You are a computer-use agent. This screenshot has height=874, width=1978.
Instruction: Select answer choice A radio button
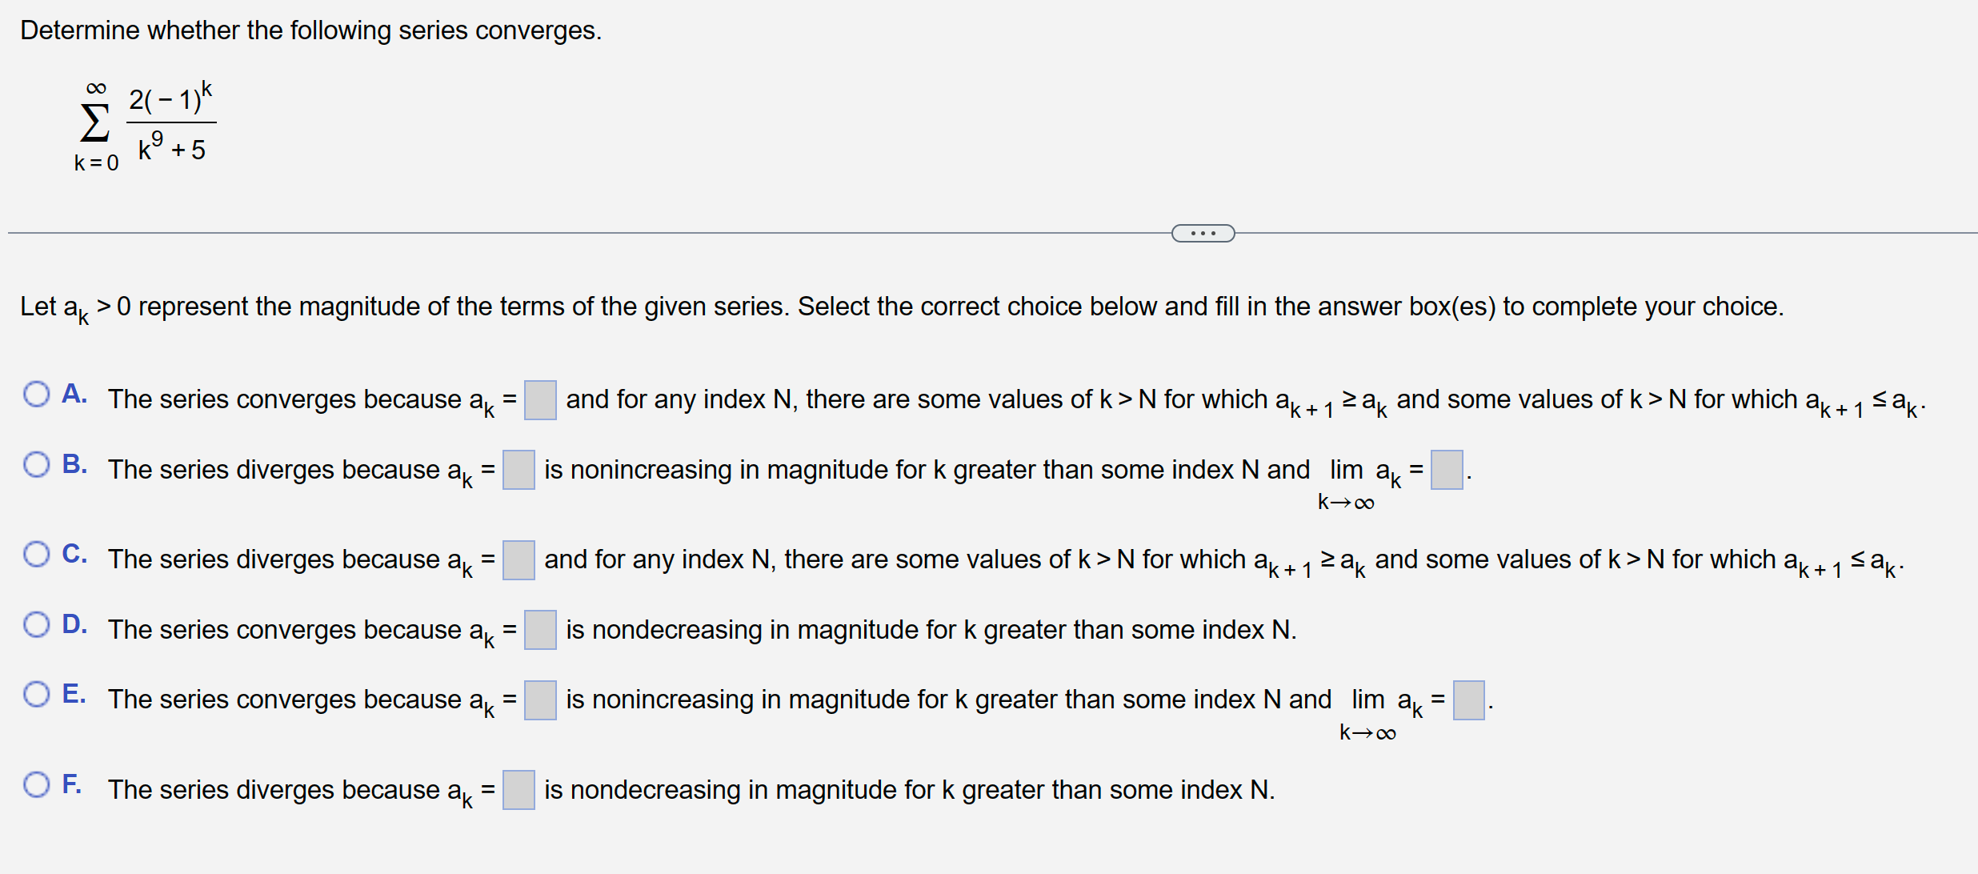click(36, 394)
